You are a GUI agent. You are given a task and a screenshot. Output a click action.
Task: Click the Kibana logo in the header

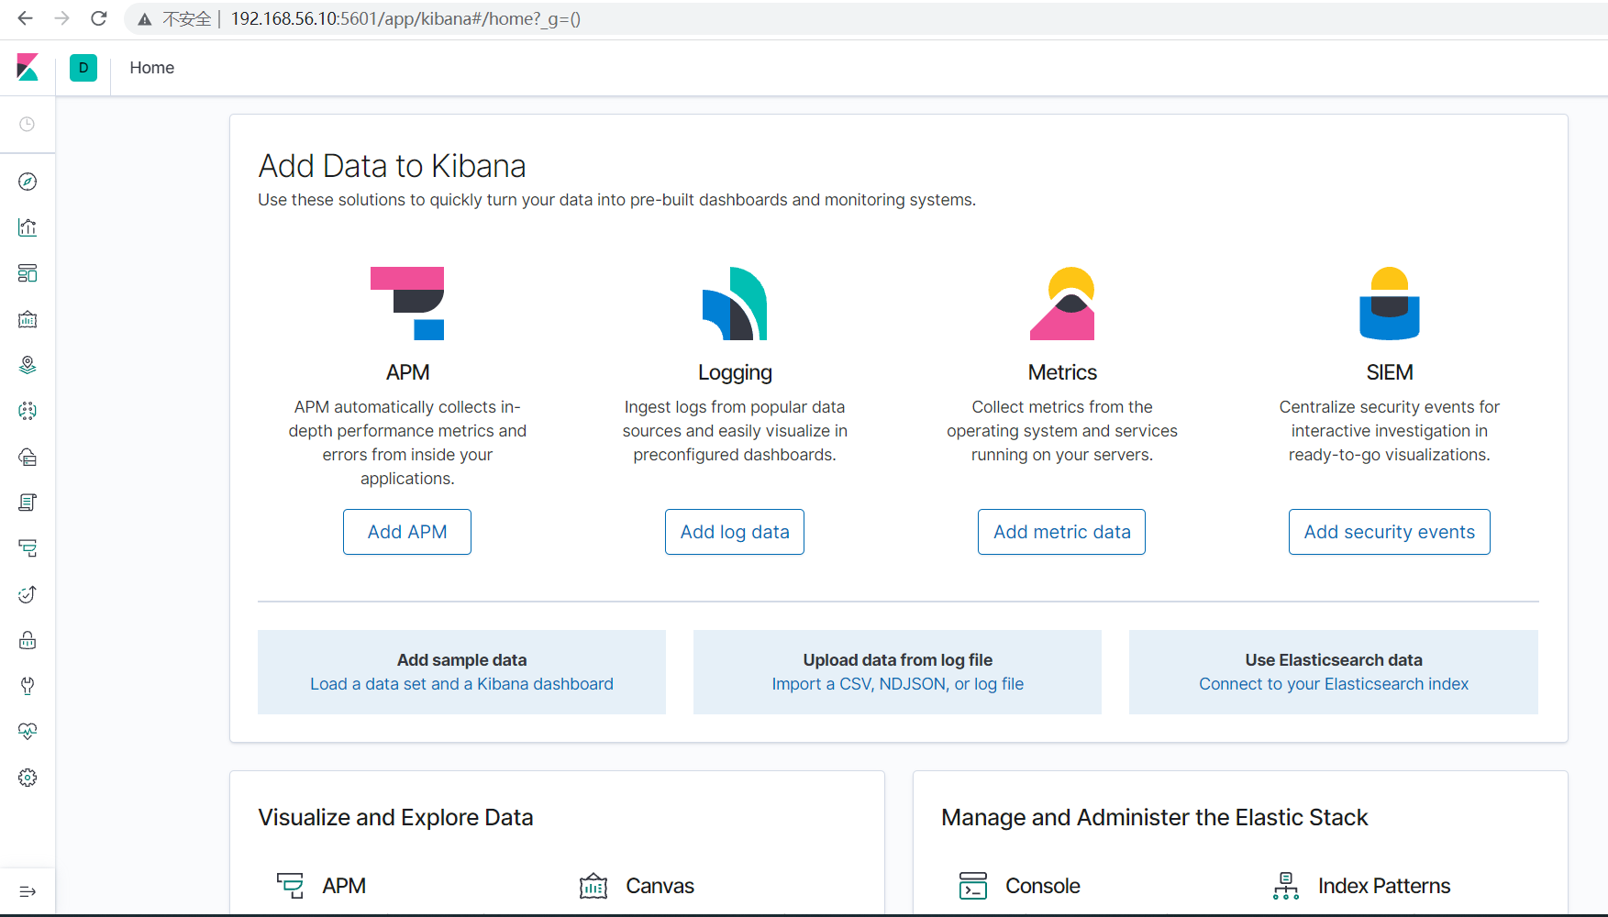coord(28,67)
